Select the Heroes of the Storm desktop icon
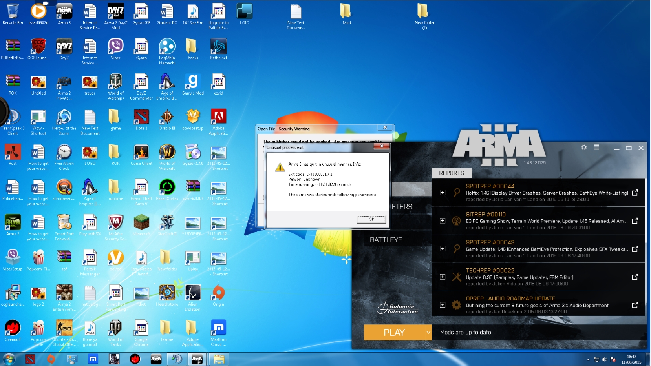651x366 pixels. pyautogui.click(x=64, y=122)
